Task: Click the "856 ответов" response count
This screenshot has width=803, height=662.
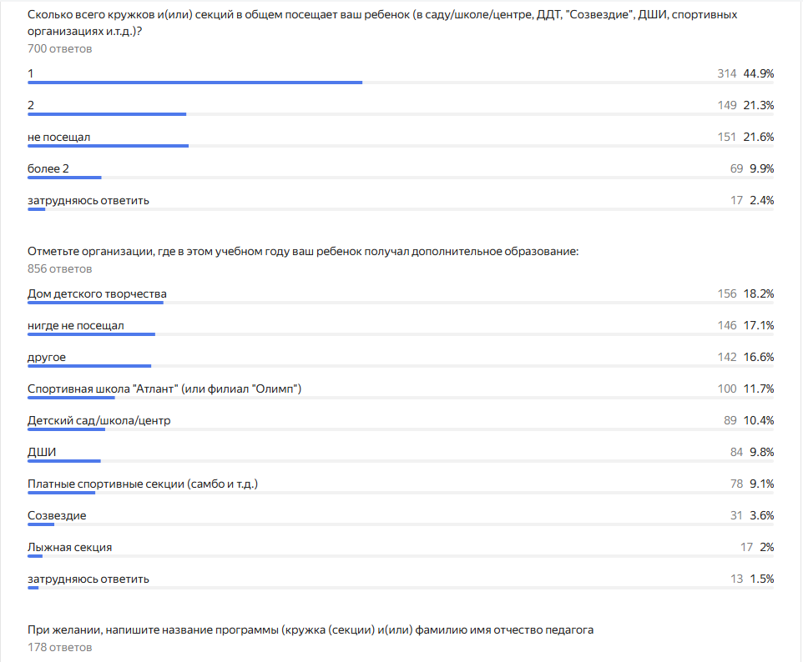Action: point(59,268)
